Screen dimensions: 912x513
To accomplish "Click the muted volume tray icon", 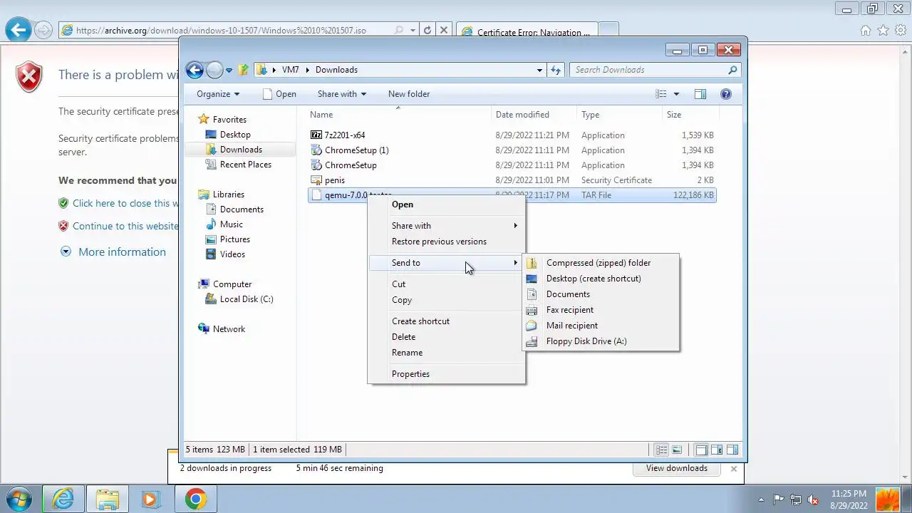I will pos(813,499).
